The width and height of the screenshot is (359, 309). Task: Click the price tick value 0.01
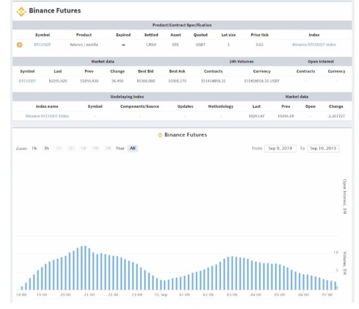point(259,45)
